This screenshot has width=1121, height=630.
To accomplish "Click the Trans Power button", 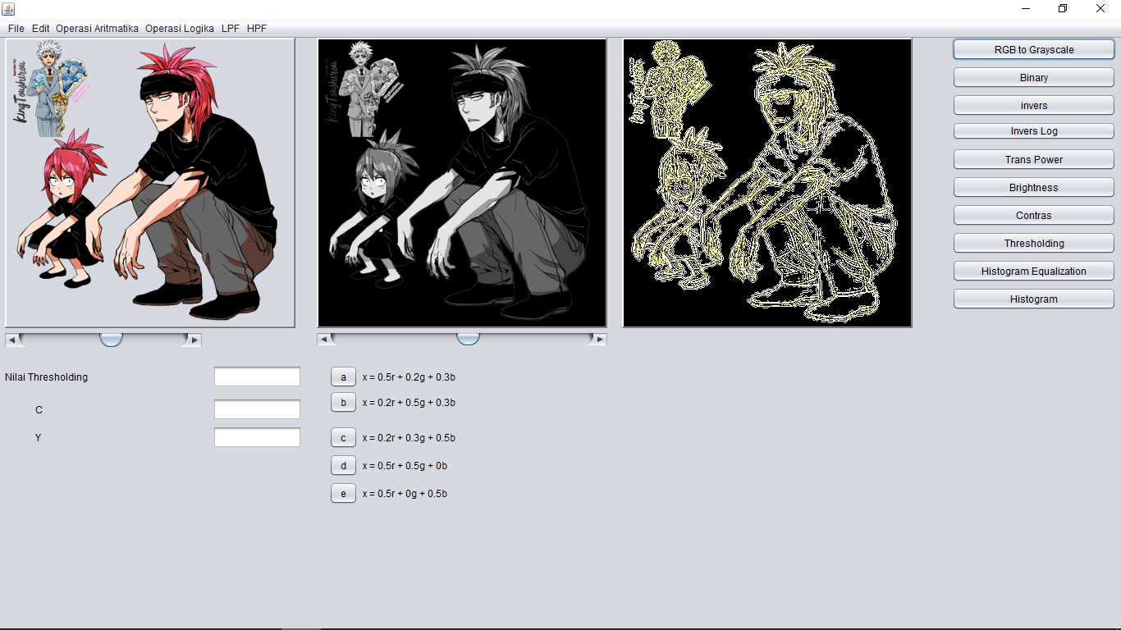I will [x=1034, y=159].
